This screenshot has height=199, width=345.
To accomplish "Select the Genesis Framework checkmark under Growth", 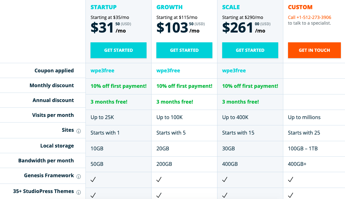I will click(x=159, y=179).
